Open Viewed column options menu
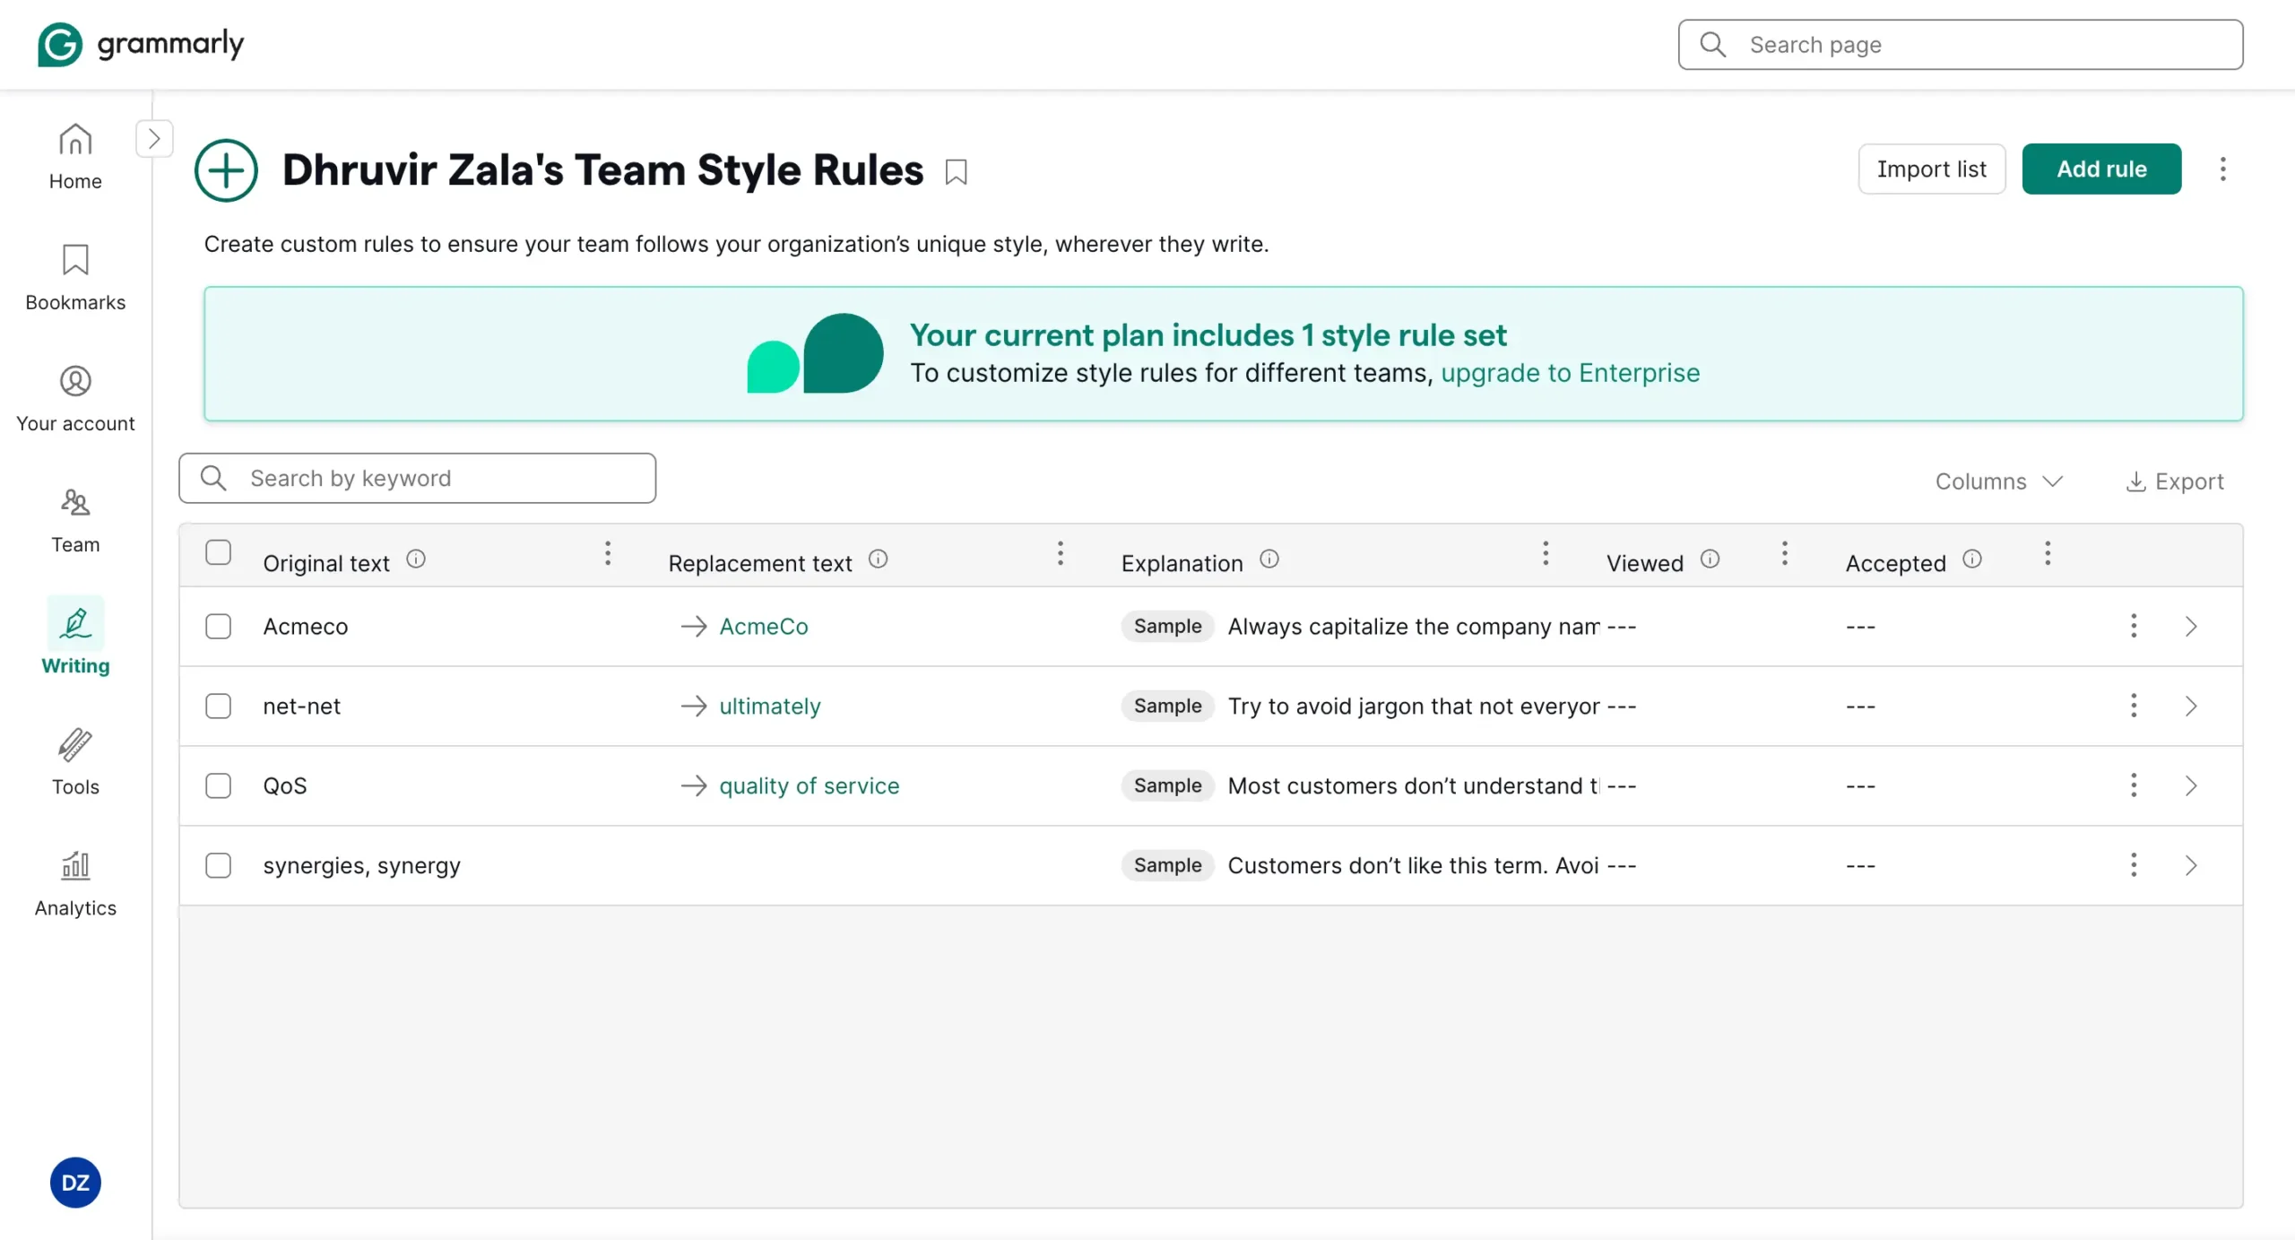Image resolution: width=2295 pixels, height=1240 pixels. [x=1785, y=553]
